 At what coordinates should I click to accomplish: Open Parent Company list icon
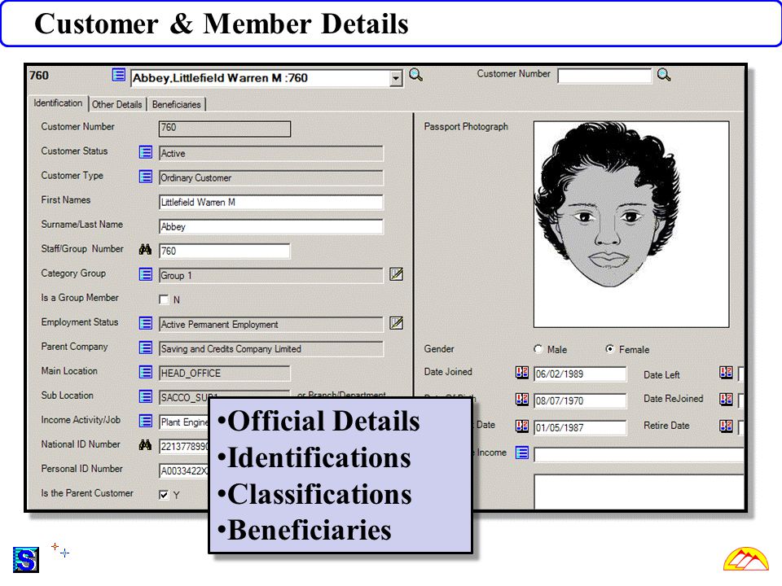click(x=145, y=348)
